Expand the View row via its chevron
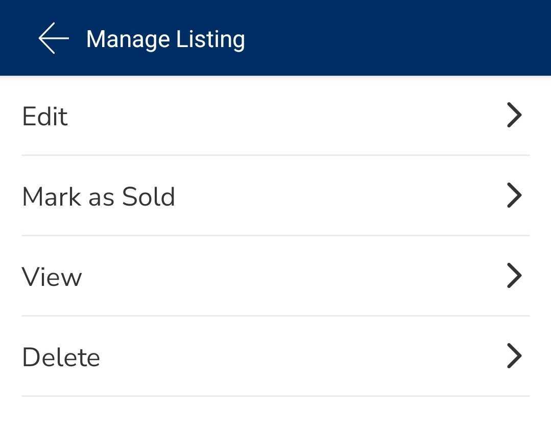This screenshot has height=425, width=551. tap(514, 276)
